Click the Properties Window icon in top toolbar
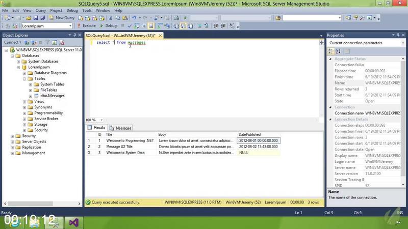 point(355,18)
